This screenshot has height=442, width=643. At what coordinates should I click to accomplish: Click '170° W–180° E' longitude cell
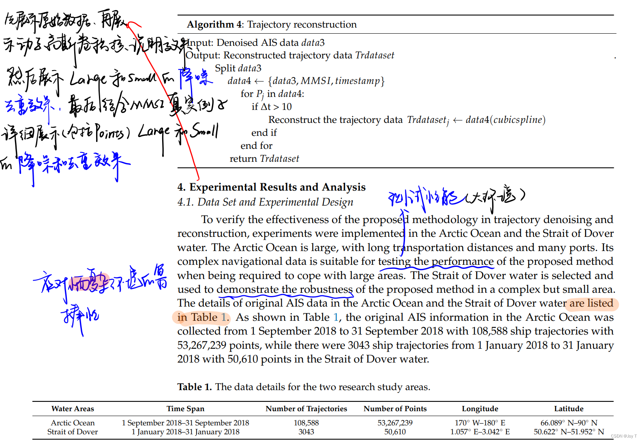(x=480, y=423)
